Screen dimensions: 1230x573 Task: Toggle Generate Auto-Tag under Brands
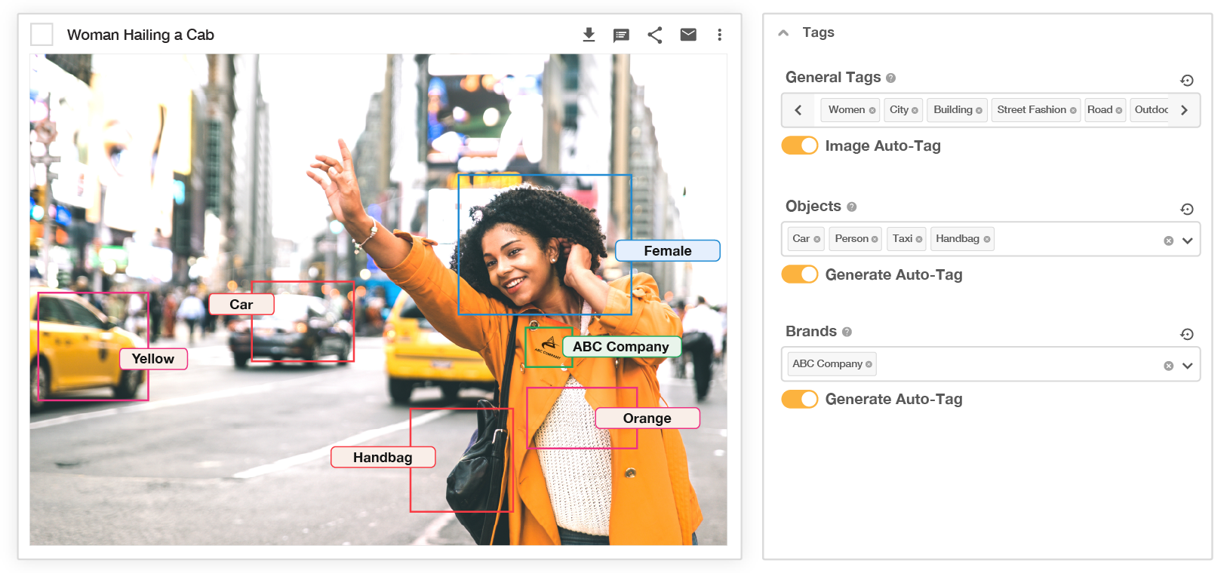click(800, 399)
